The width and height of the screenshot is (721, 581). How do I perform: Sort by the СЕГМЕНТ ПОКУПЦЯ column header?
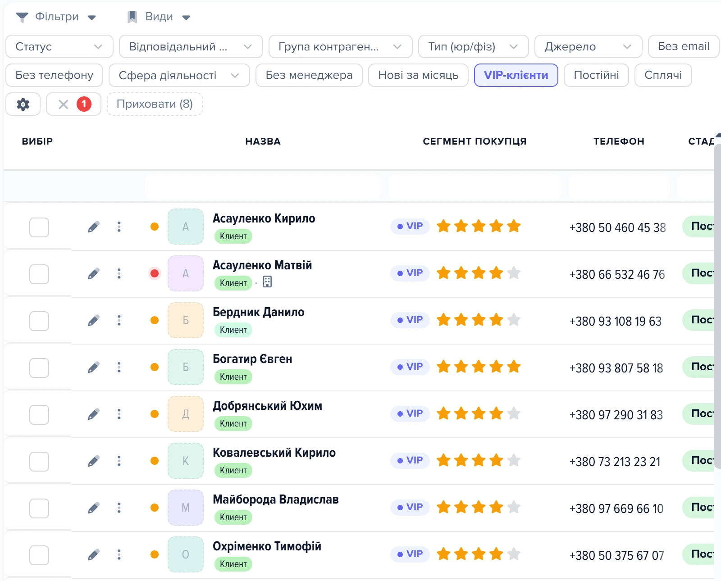(x=475, y=141)
